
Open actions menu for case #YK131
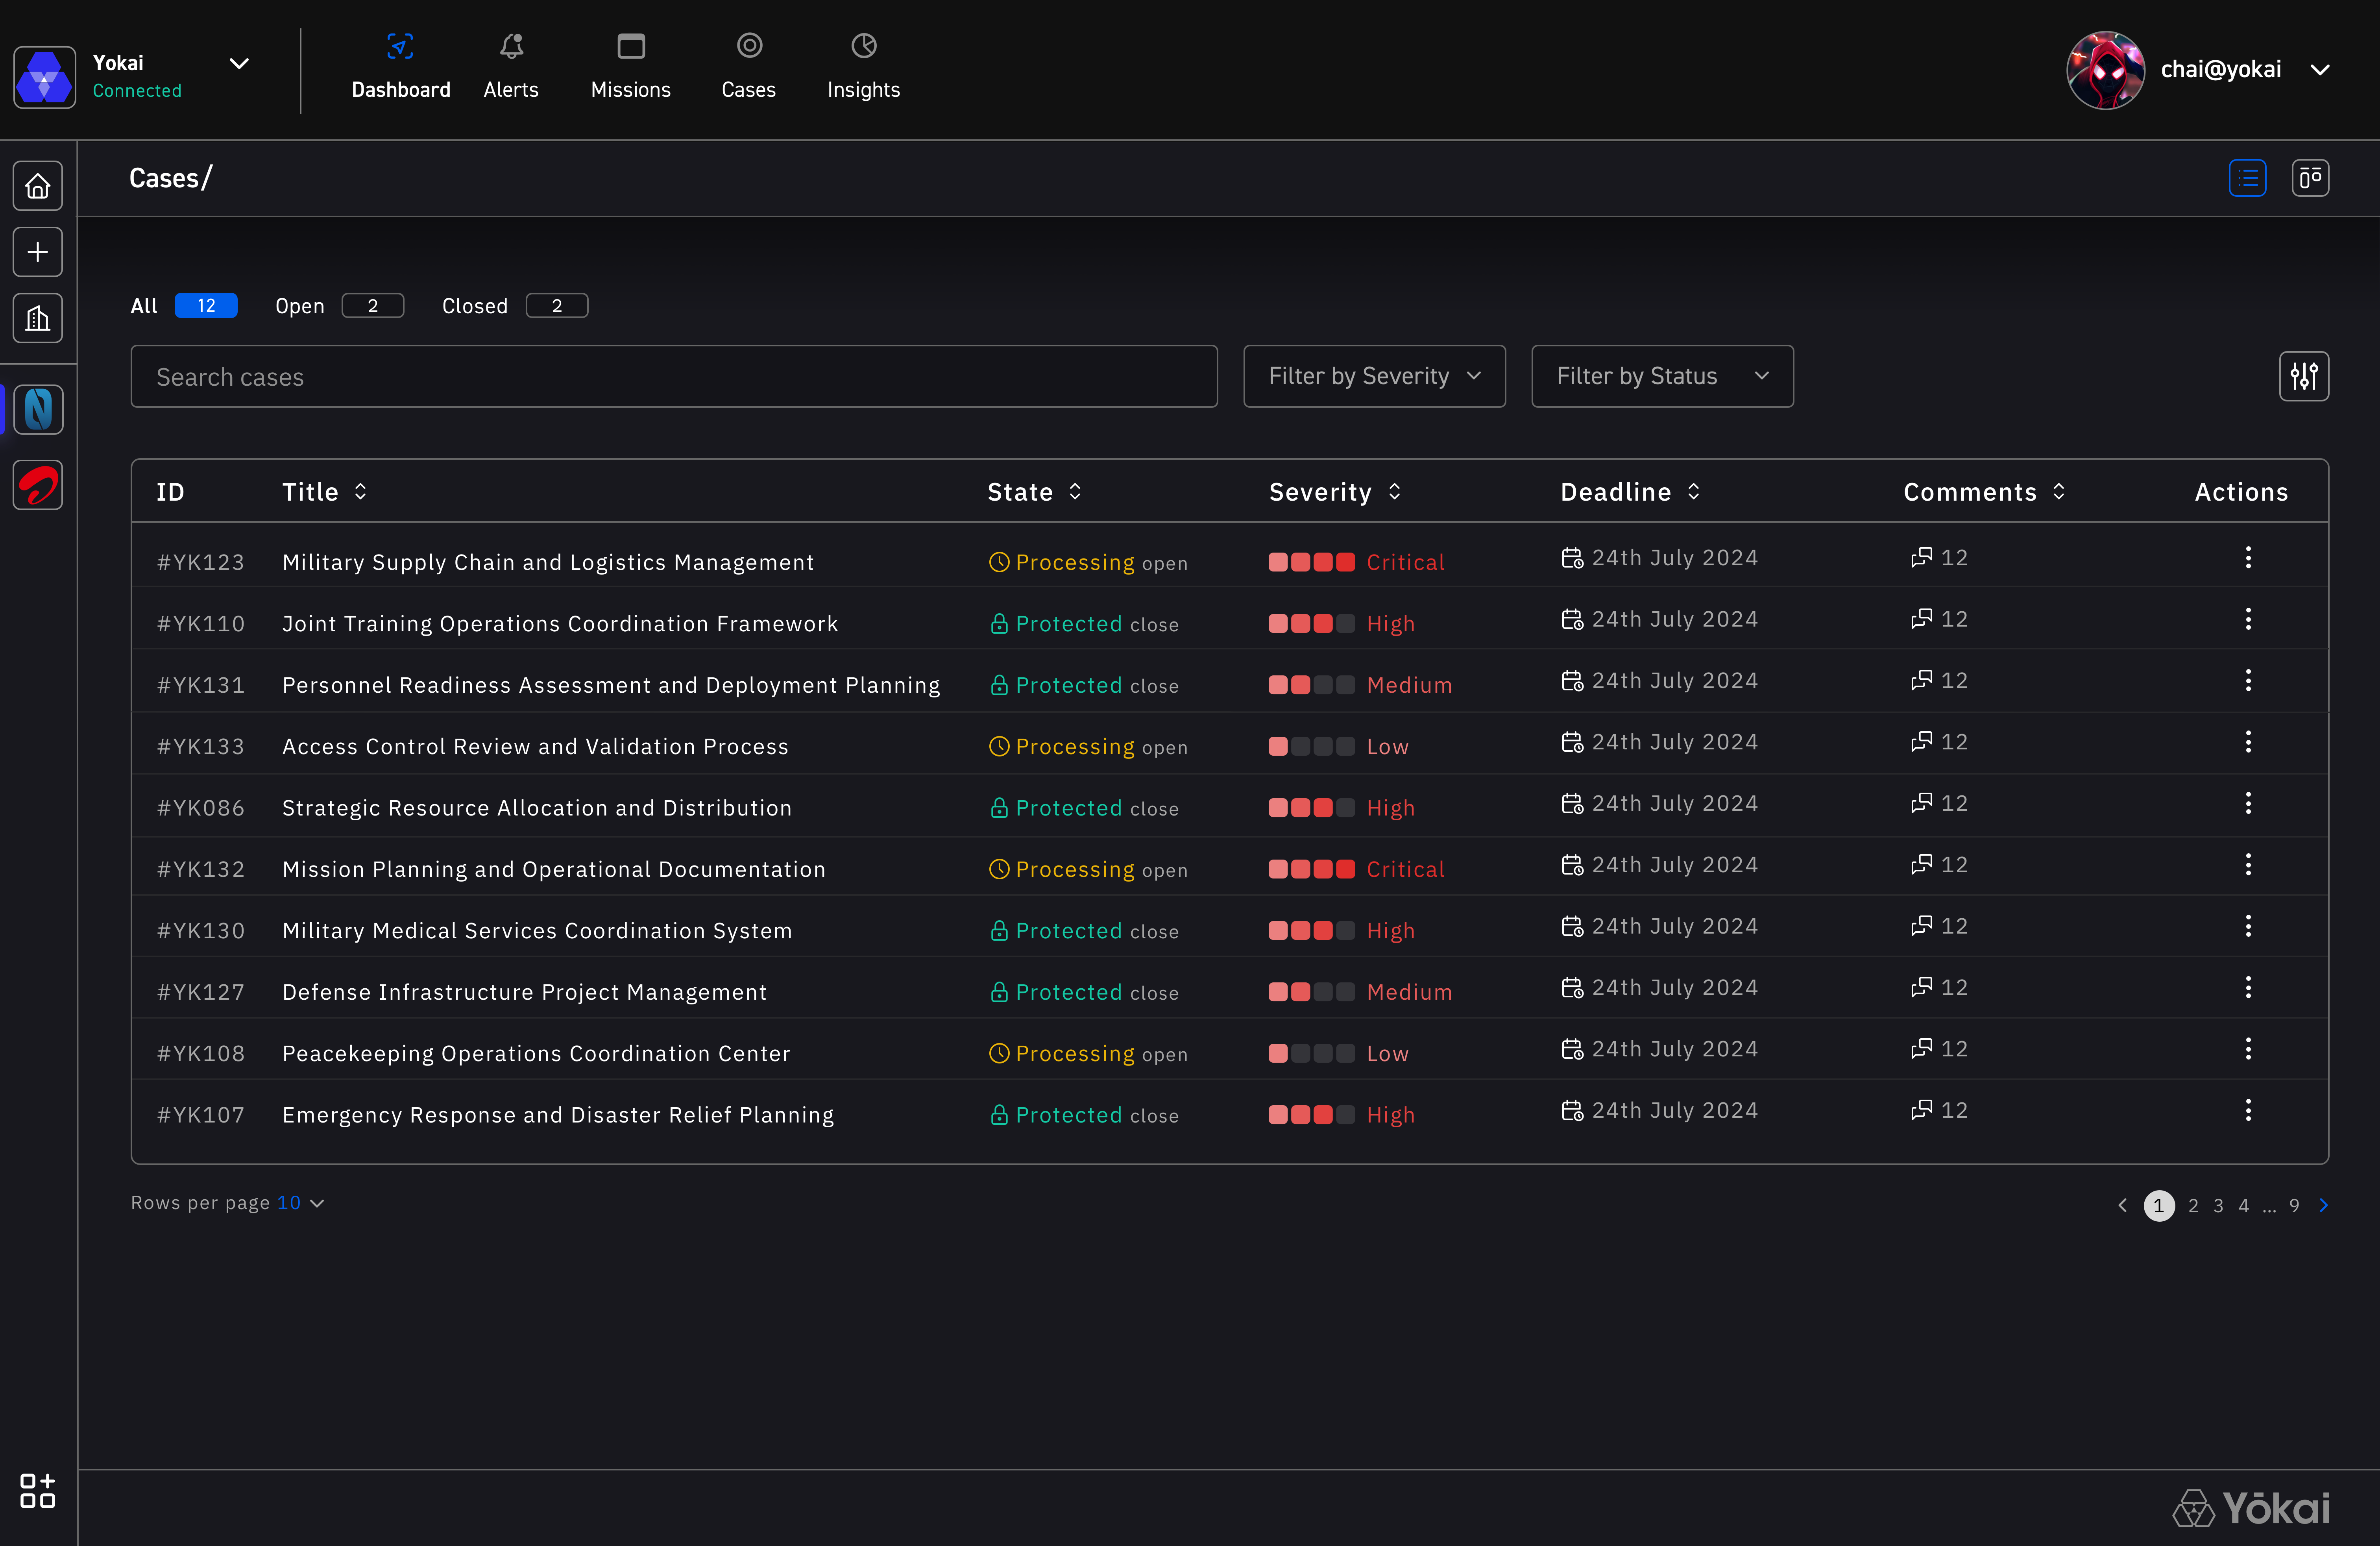[2248, 680]
